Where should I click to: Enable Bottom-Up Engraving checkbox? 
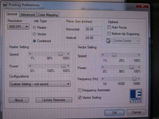point(109,34)
